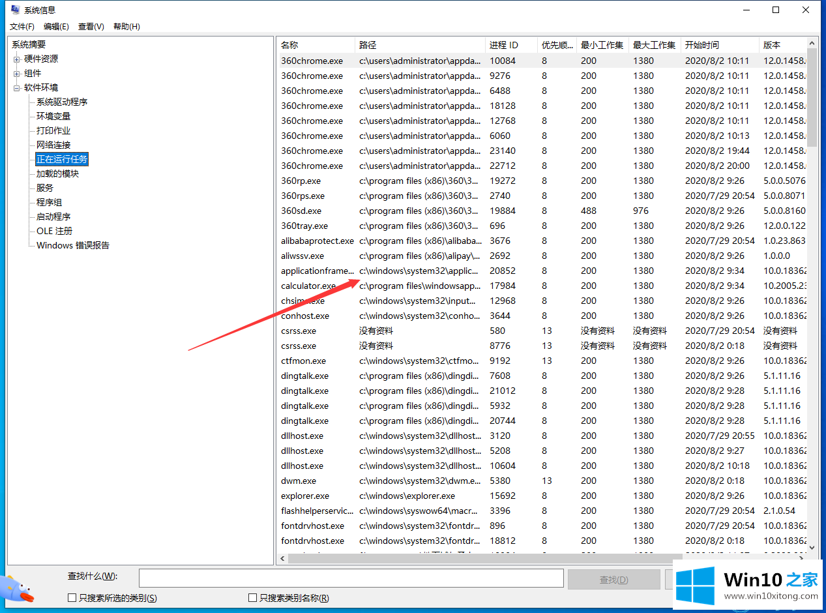Screen dimensions: 826x613
Task: Sort by the 最小工作集 column header
Action: pyautogui.click(x=602, y=45)
